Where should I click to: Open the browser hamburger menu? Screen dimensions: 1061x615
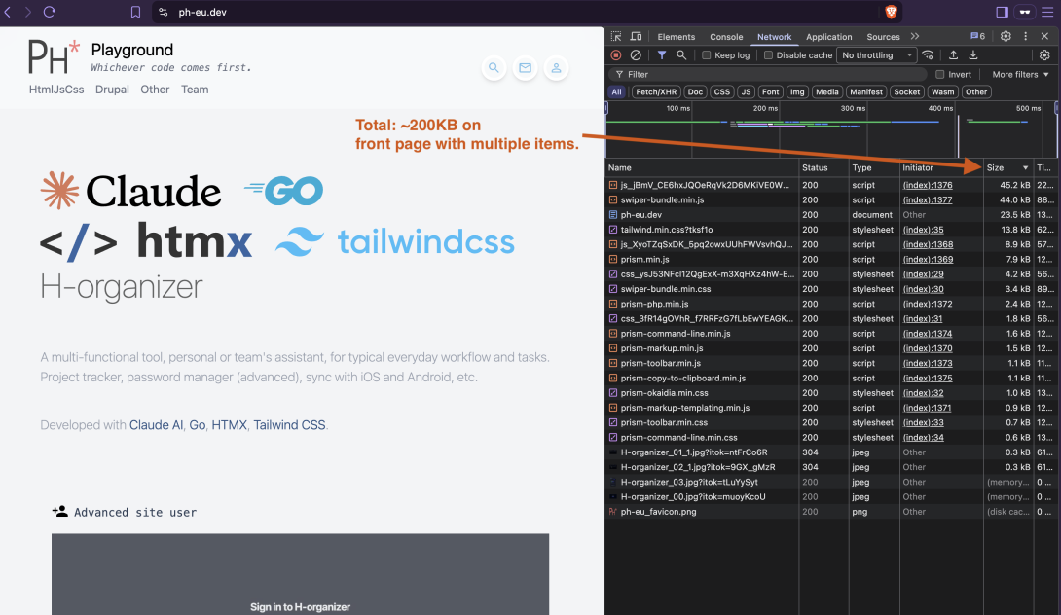(1047, 13)
